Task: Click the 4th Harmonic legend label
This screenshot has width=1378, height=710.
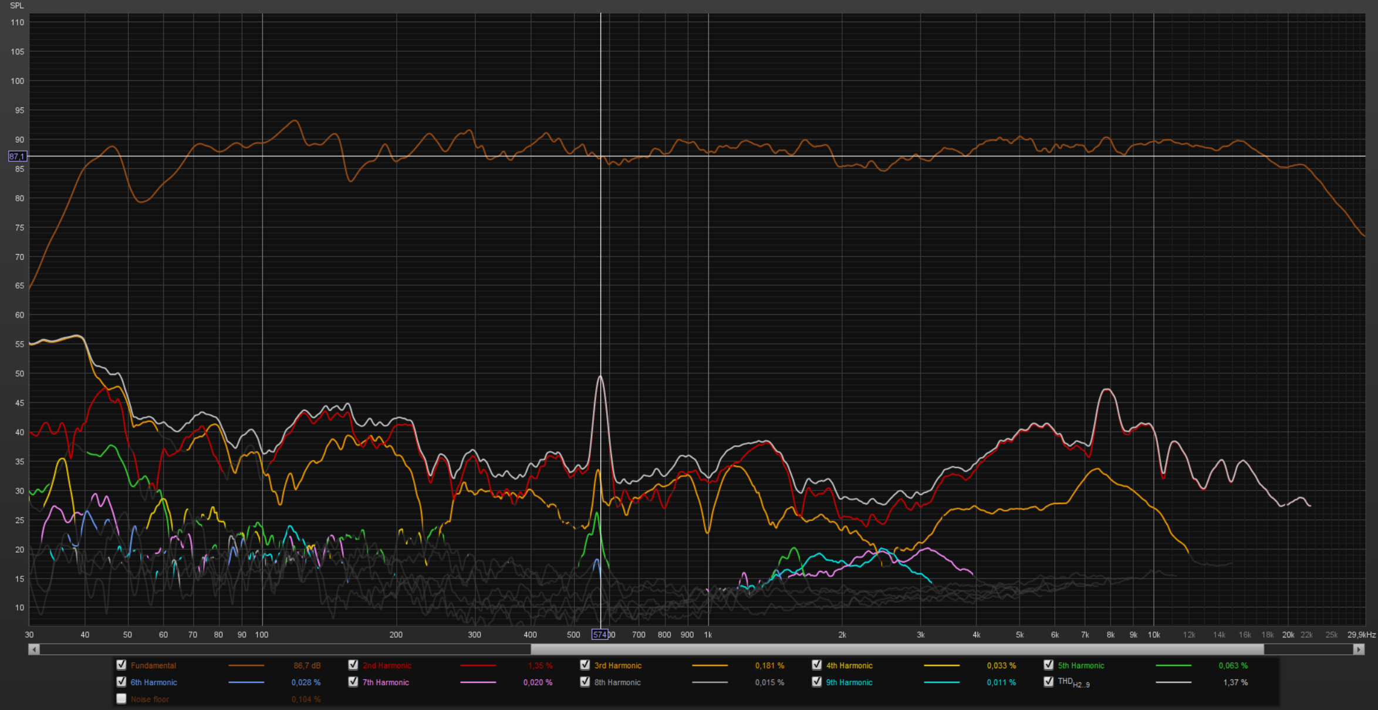Action: pos(849,665)
